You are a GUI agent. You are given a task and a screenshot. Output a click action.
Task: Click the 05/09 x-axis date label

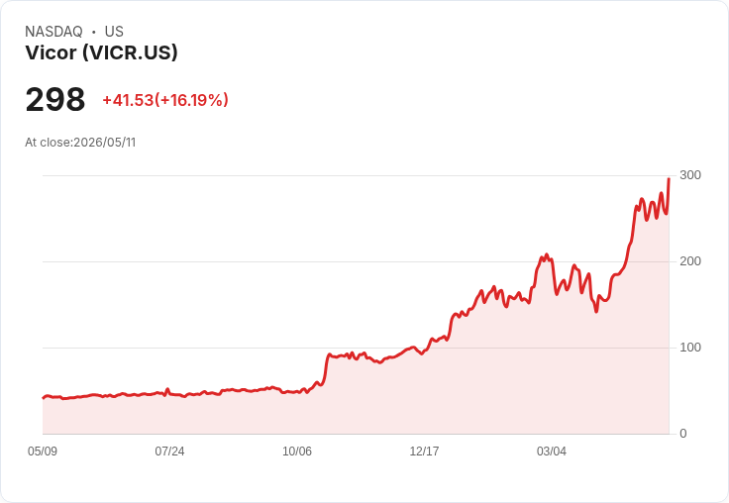[x=43, y=452]
